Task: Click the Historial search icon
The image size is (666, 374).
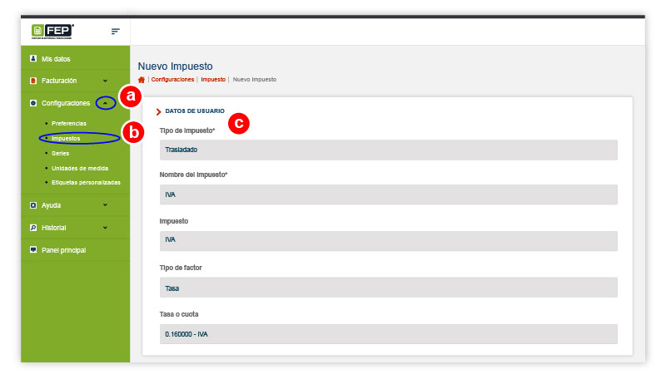Action: coord(33,228)
